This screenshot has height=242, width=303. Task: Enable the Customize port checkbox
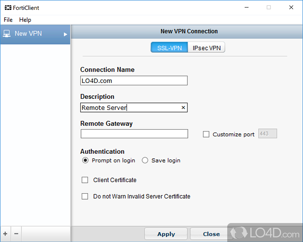click(206, 134)
